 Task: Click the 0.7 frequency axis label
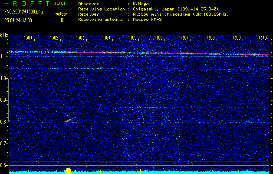pyautogui.click(x=3, y=144)
